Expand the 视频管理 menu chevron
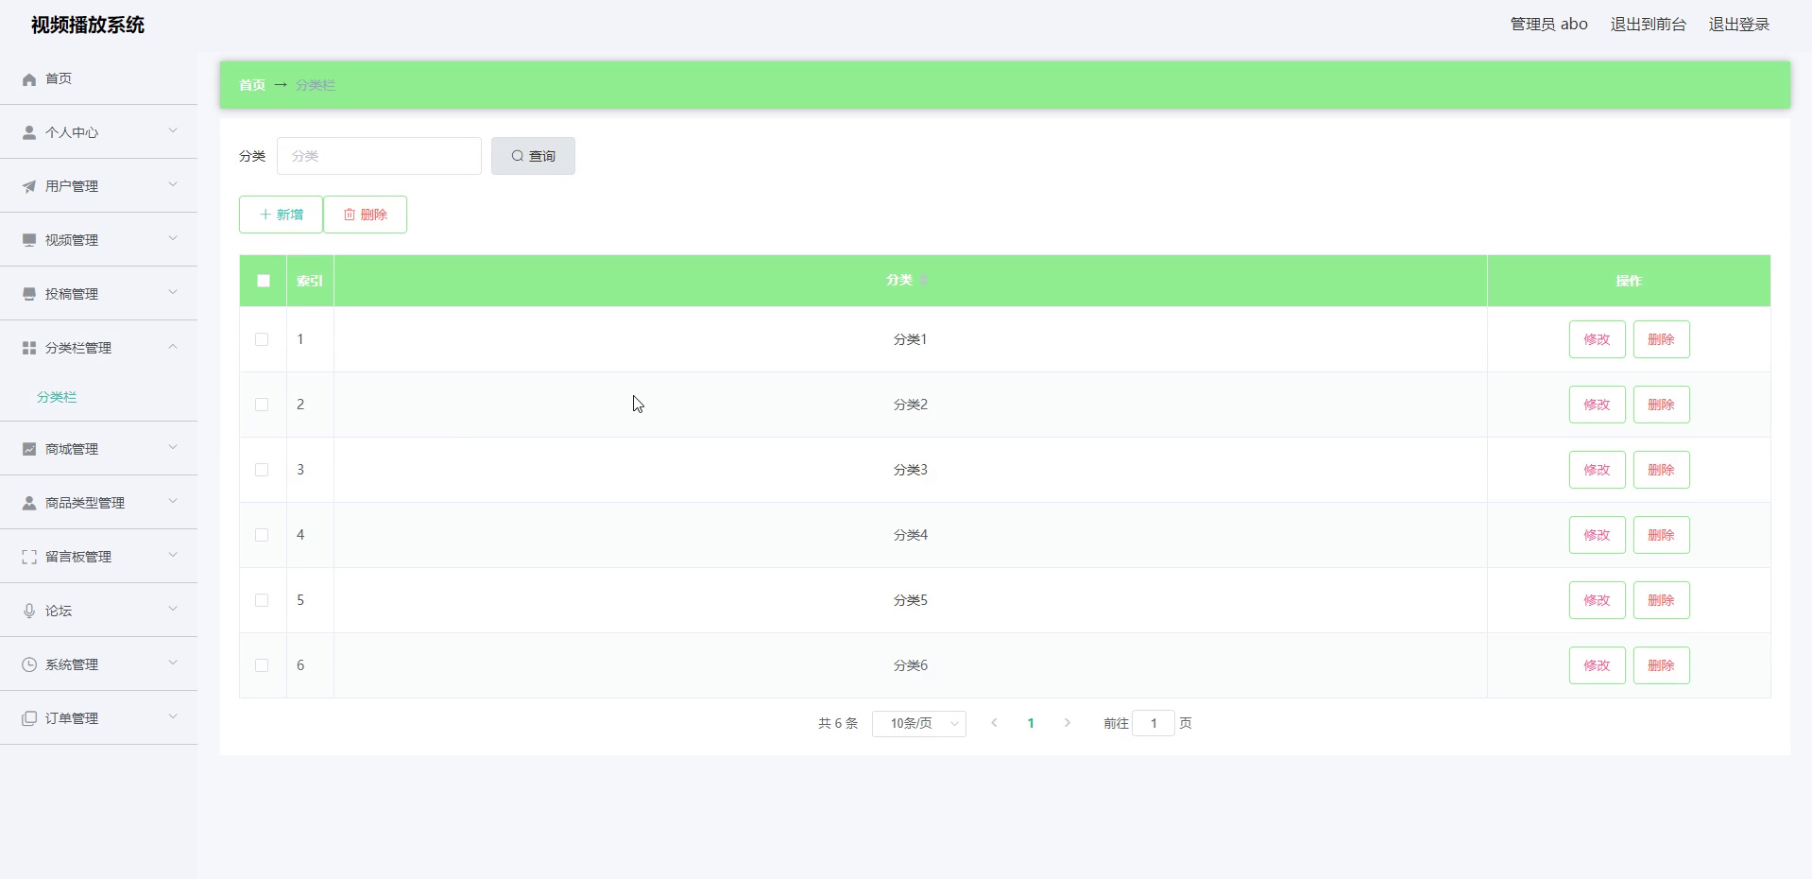The image size is (1812, 879). pos(173,238)
